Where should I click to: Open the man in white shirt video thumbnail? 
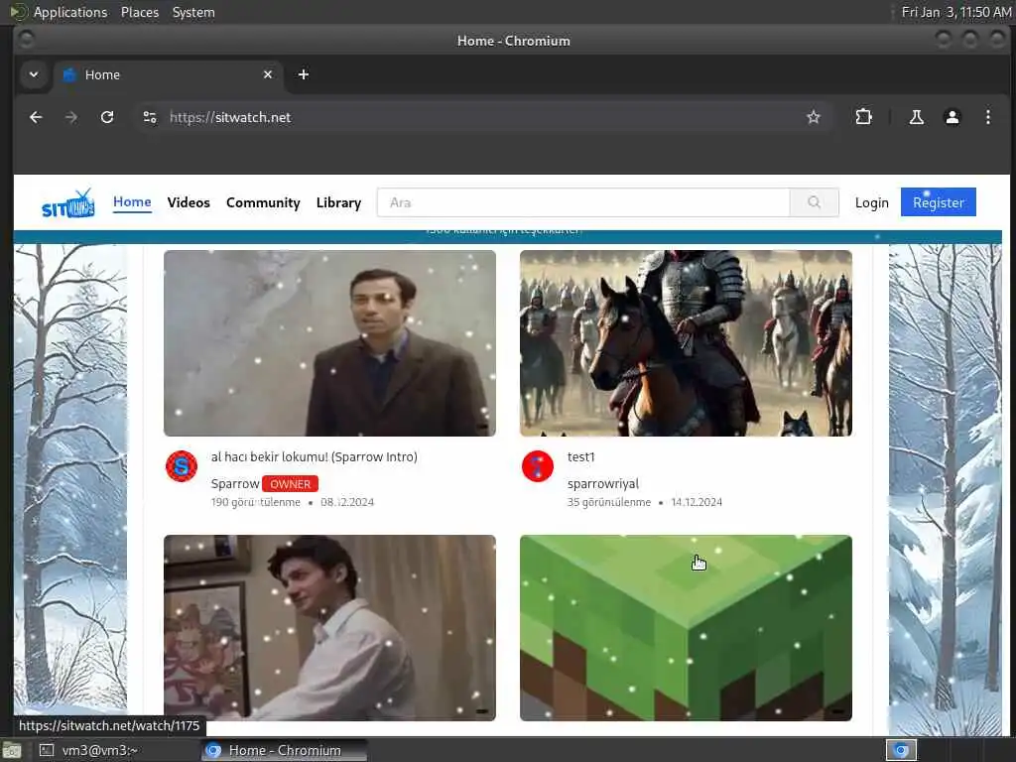(329, 627)
